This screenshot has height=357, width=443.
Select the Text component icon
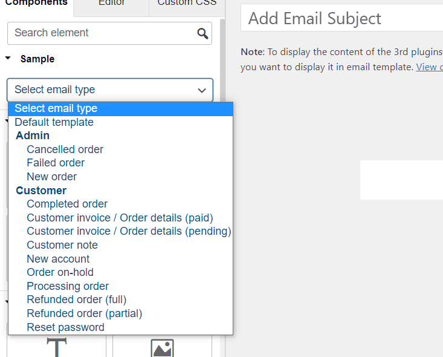56,347
